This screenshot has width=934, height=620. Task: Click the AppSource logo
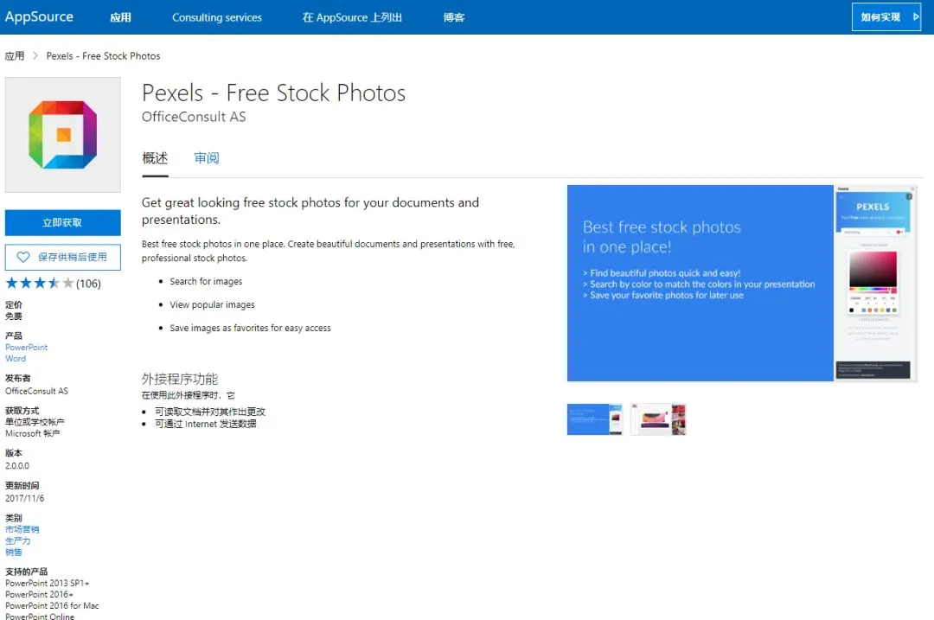[39, 16]
